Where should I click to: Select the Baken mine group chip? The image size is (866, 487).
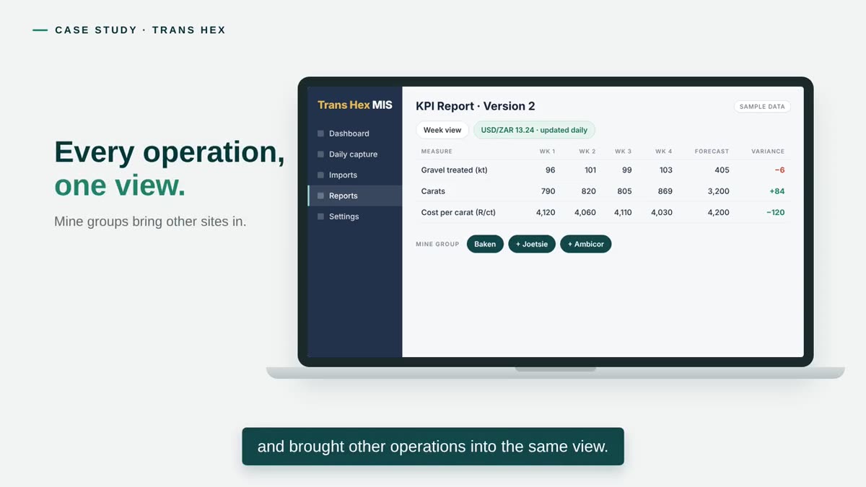click(x=485, y=244)
